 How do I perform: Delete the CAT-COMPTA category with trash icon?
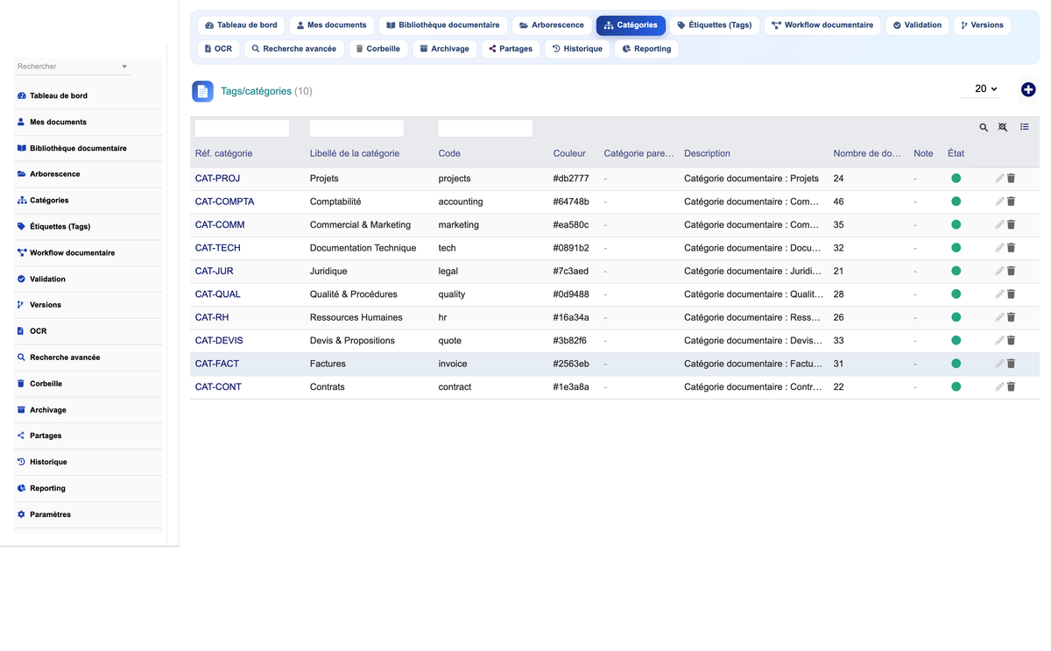click(1011, 202)
